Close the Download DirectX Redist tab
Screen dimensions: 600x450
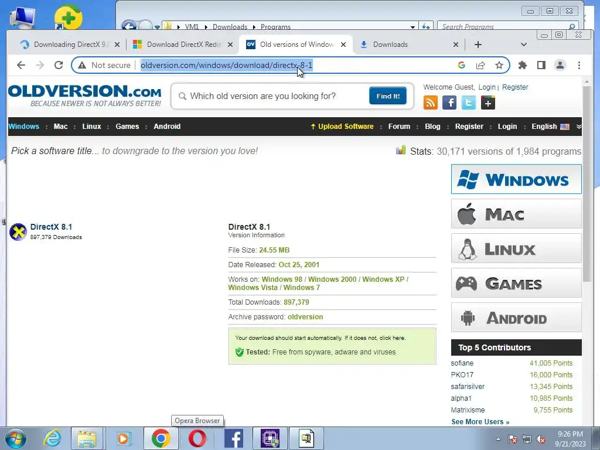tap(230, 45)
